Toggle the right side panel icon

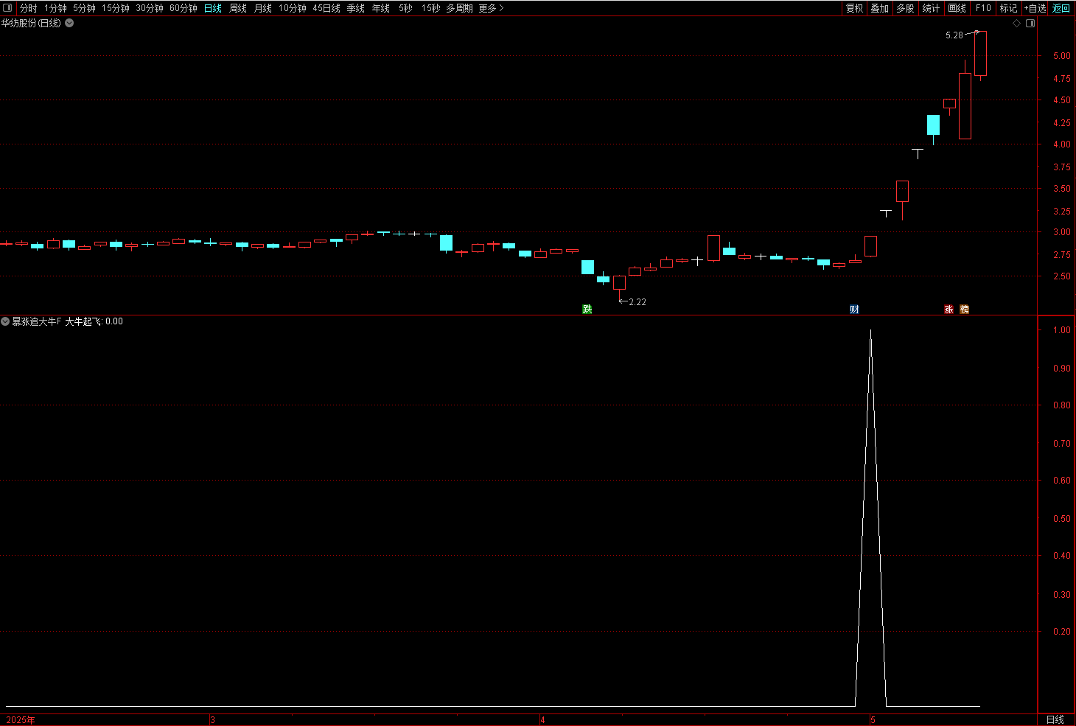click(x=1030, y=23)
